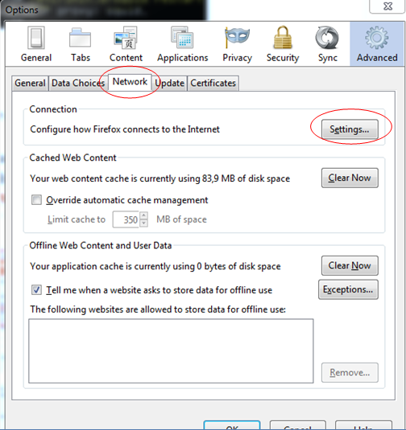Viewport: 406px width, 430px height.
Task: Click the 'Cached Web Content' heading
Action: [72, 158]
